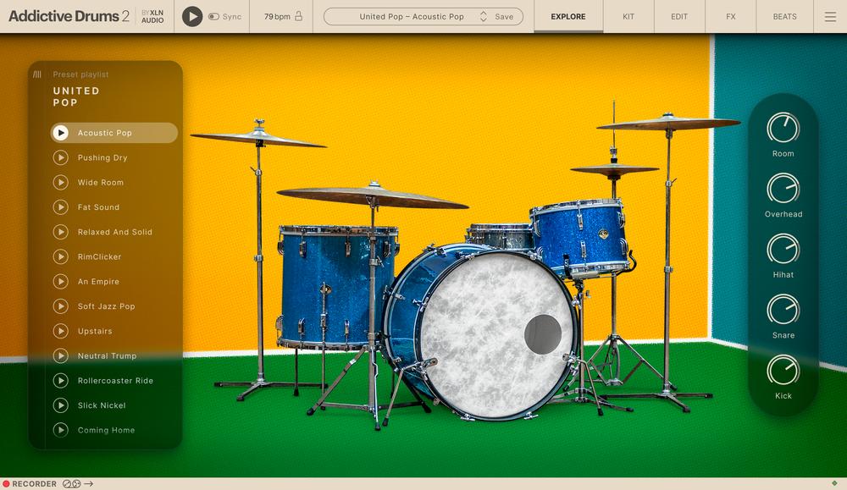Click the preset playlist panel icon
The image size is (847, 490).
[x=37, y=74]
